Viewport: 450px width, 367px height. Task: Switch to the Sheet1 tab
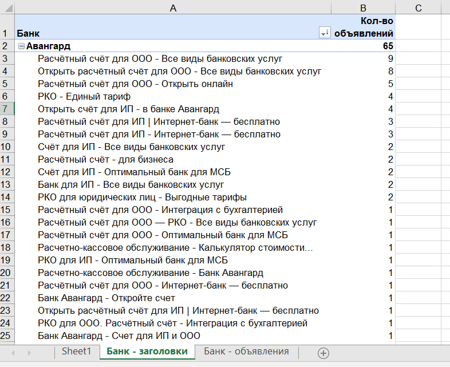[x=76, y=351]
